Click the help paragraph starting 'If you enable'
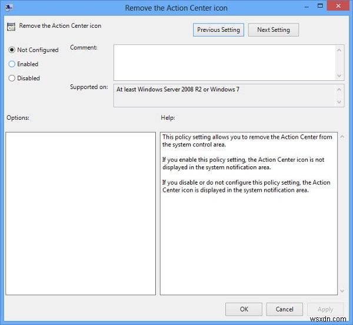 pos(243,163)
